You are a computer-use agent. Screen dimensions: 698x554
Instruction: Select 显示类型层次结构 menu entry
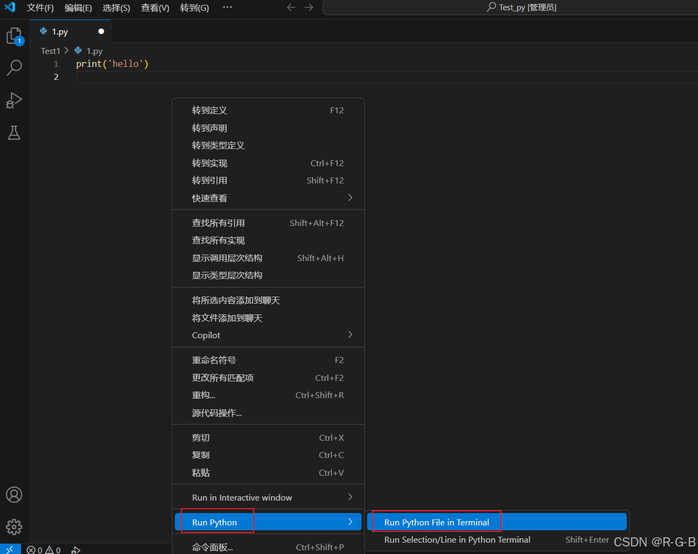pos(268,275)
